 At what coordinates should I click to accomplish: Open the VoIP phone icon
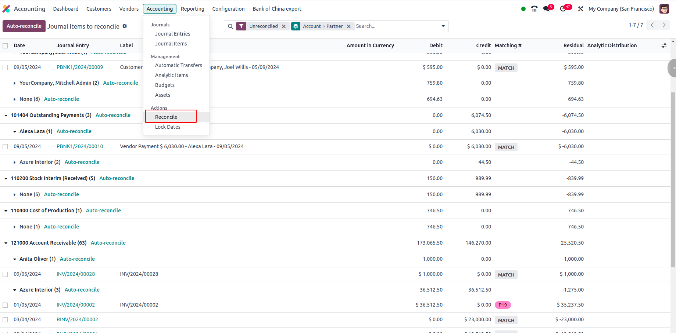click(x=534, y=9)
